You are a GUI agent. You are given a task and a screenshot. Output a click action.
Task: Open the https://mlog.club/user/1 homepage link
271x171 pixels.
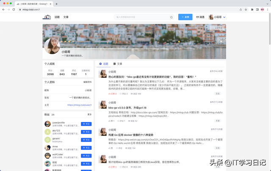(79, 105)
